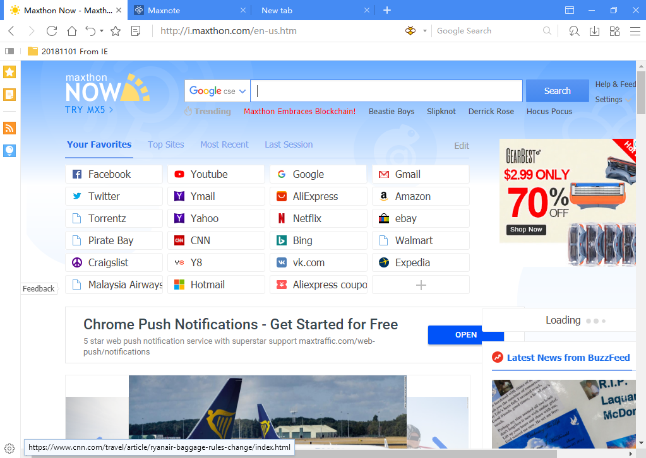Click the Feedback side tab

(x=39, y=288)
